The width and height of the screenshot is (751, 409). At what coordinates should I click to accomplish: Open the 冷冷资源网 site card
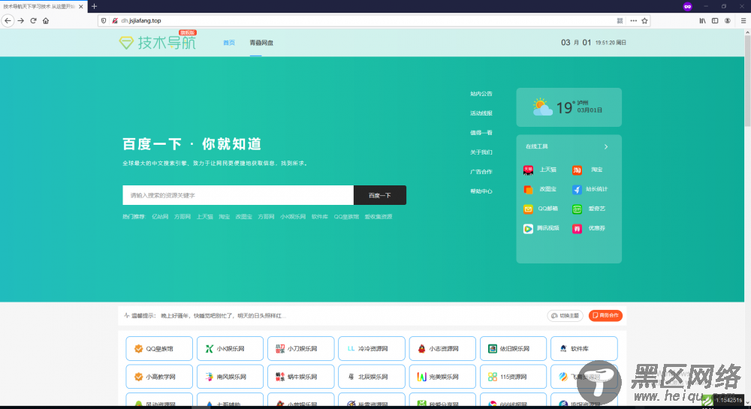372,349
